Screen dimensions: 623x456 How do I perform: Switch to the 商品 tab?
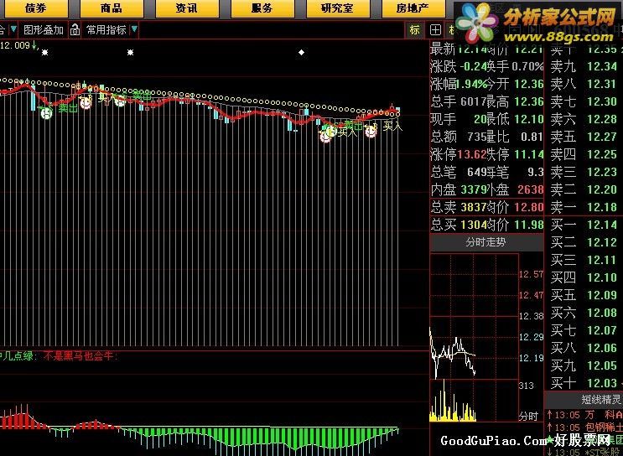point(112,8)
